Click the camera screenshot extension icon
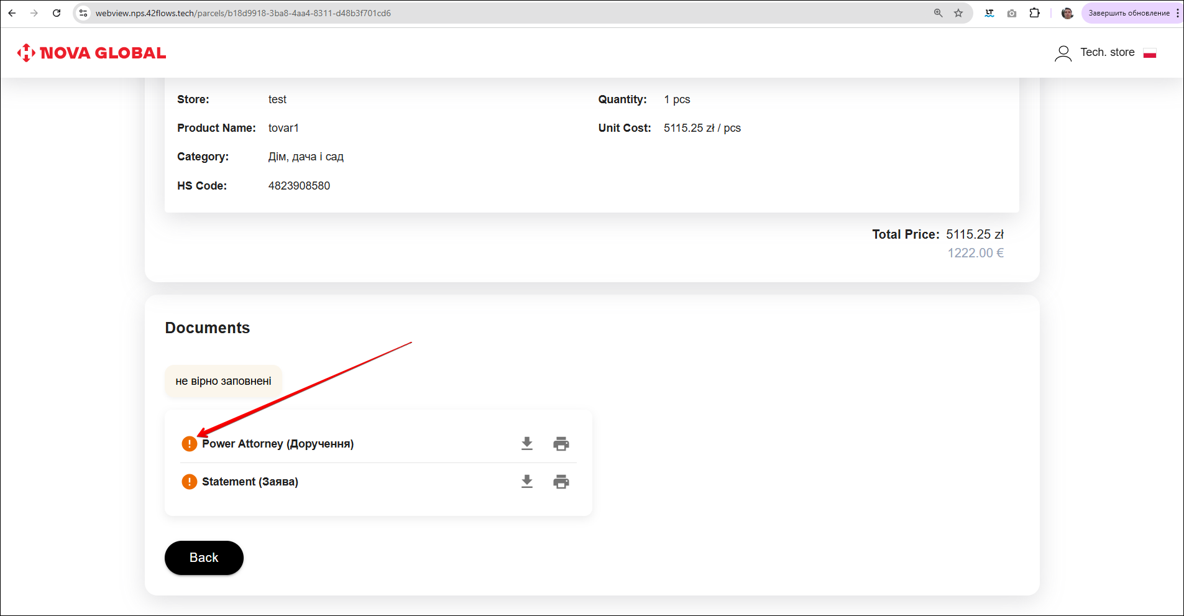 1012,13
